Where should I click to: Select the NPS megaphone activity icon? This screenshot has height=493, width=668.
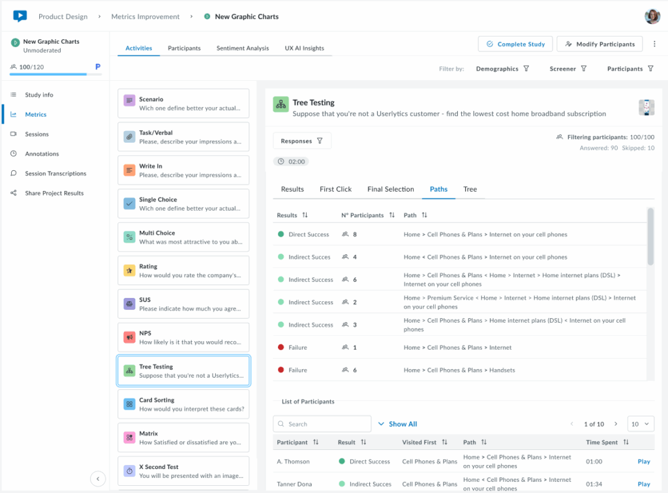point(130,337)
